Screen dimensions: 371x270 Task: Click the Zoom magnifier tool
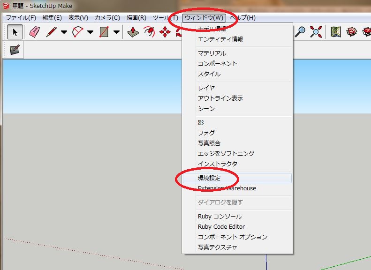[x=300, y=32]
